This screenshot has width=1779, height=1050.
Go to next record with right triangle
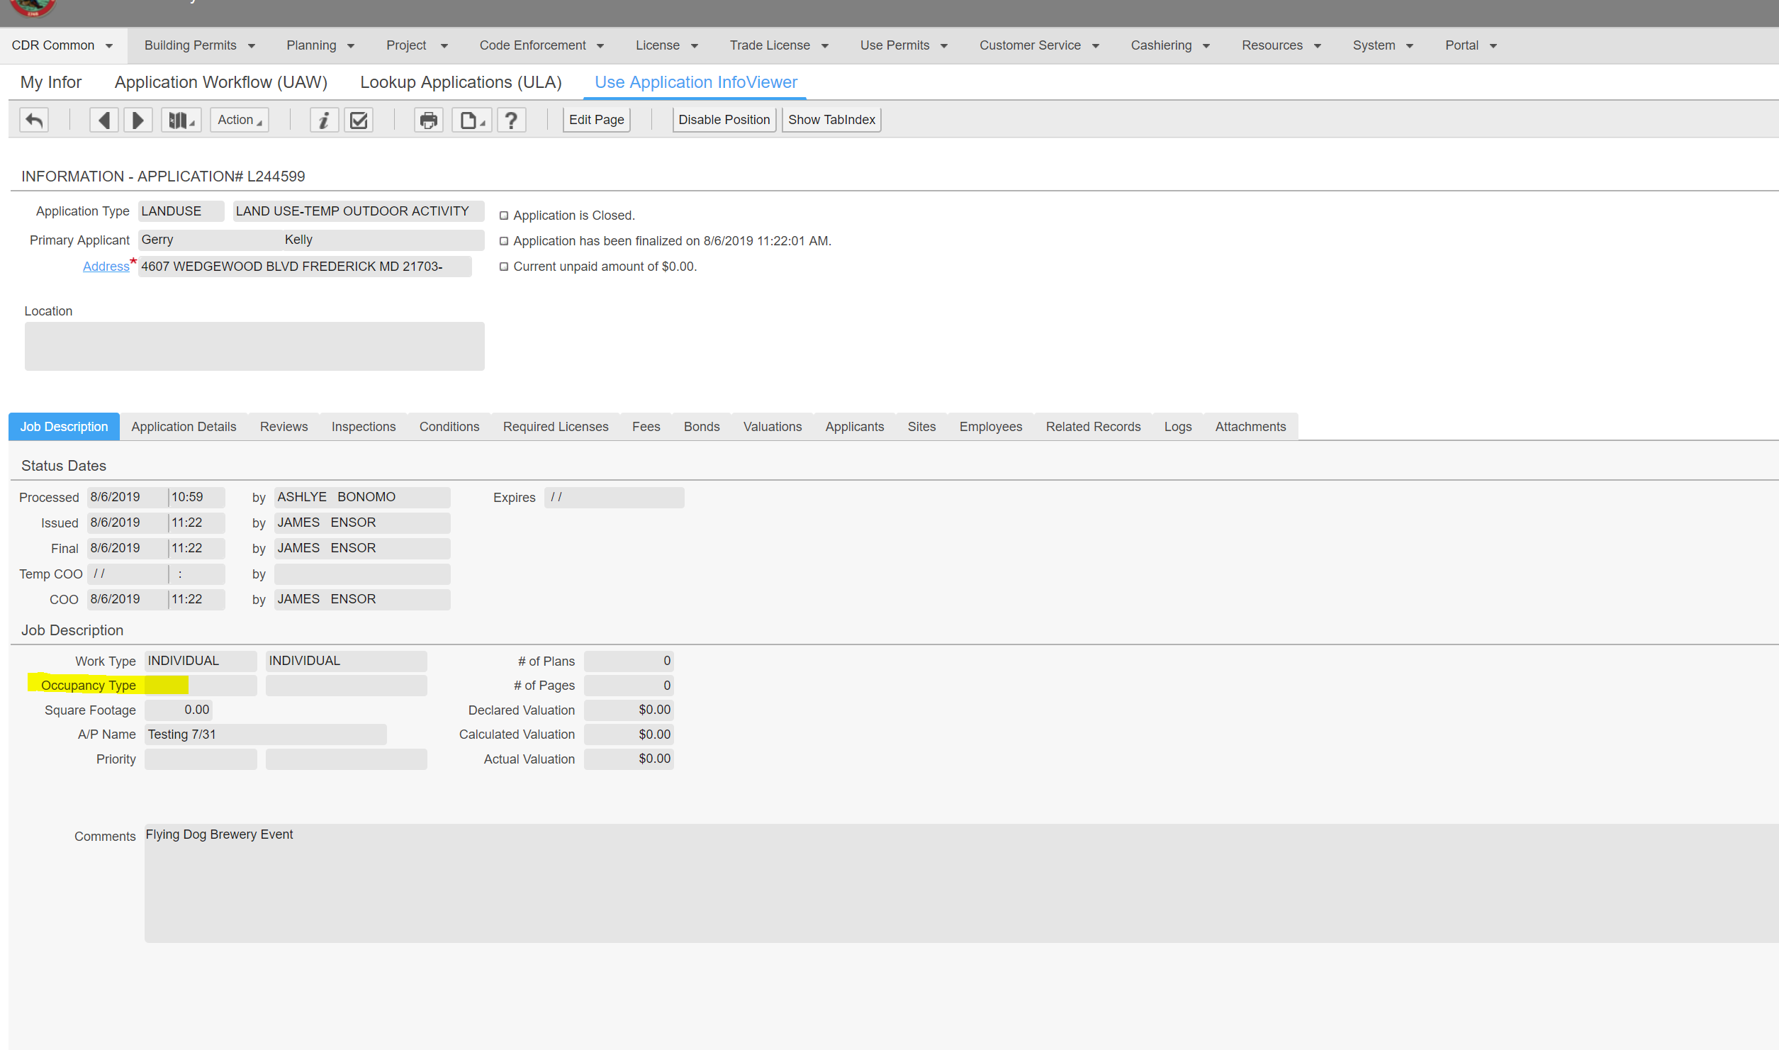(138, 120)
